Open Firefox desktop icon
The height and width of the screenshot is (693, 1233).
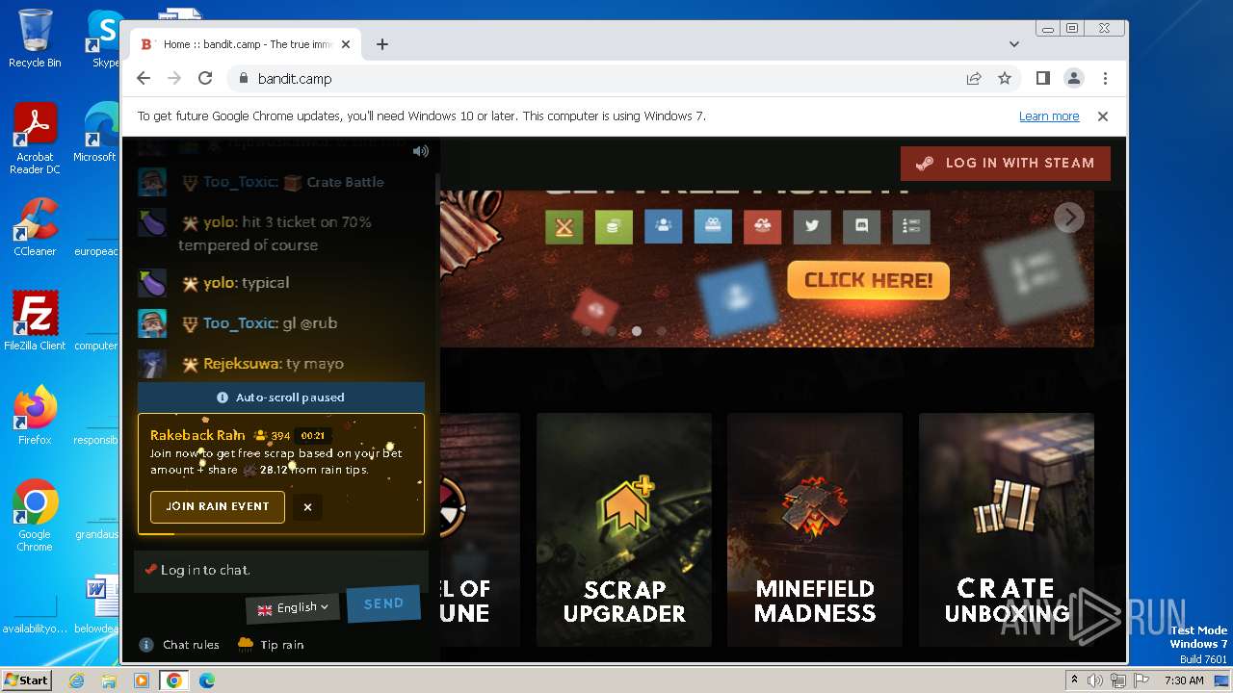[35, 416]
